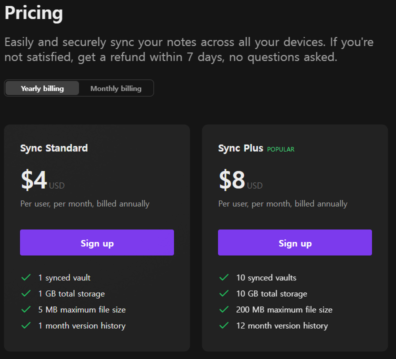Click checkmark beside 1 month version history
The width and height of the screenshot is (396, 359).
pos(26,325)
